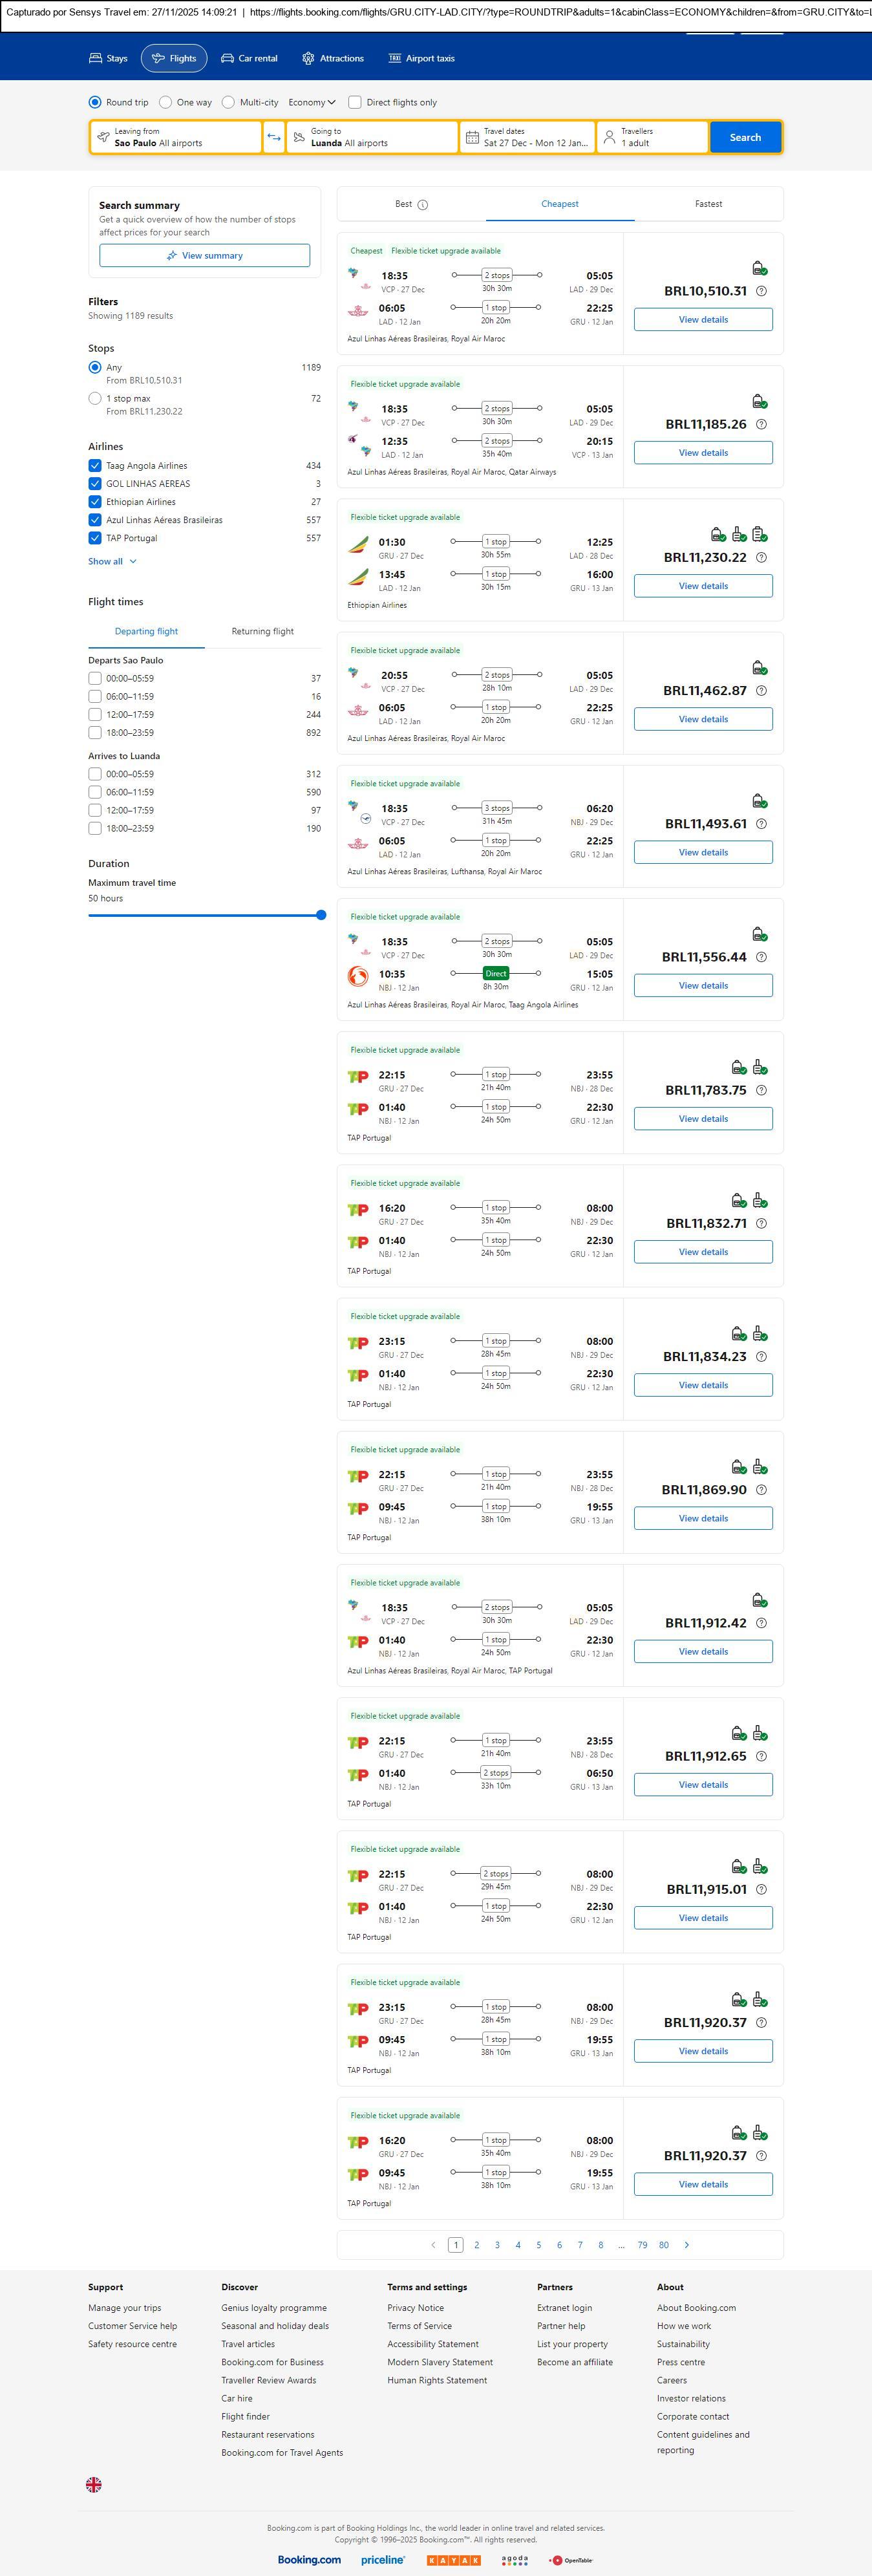Enable the Direct flights only checkbox
This screenshot has width=872, height=2576.
(x=354, y=102)
